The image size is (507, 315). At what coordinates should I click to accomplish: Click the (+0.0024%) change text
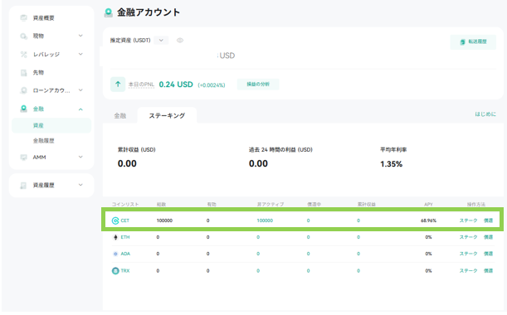click(212, 85)
